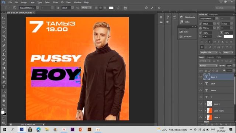Open the File menu
This screenshot has width=236, height=133.
click(10, 3)
